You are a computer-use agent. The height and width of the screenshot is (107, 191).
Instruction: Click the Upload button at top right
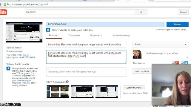pyautogui.click(x=183, y=12)
